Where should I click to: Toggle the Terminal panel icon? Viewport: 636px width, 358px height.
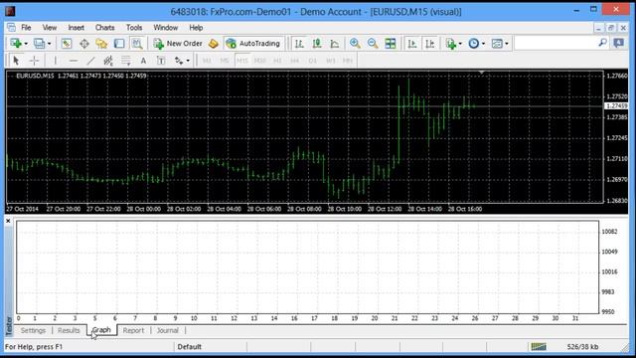119,44
